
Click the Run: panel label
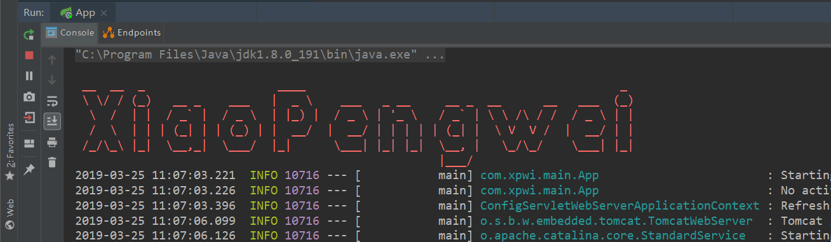[x=34, y=12]
